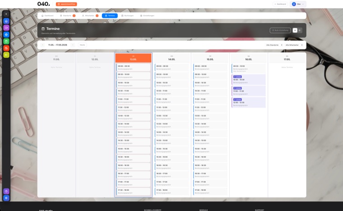The height and width of the screenshot is (211, 343).
Task: Collapse the left sidebar with arrow icon
Action: click(6, 14)
